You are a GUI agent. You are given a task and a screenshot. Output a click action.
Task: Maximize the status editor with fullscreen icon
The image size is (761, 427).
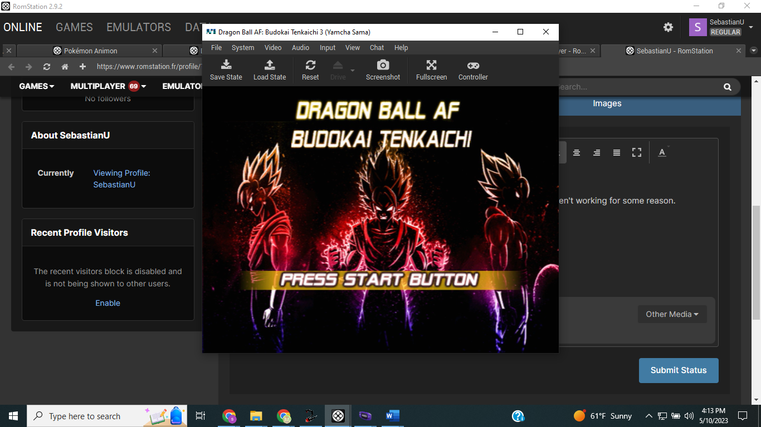click(x=637, y=152)
